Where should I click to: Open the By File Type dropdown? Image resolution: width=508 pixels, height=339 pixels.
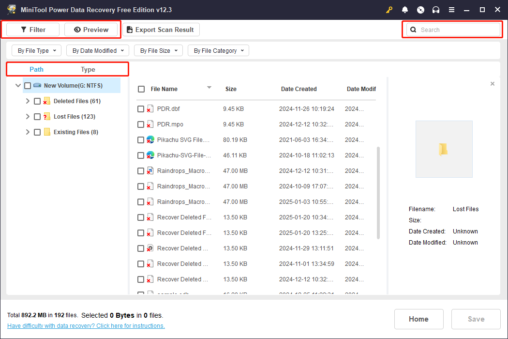(37, 50)
